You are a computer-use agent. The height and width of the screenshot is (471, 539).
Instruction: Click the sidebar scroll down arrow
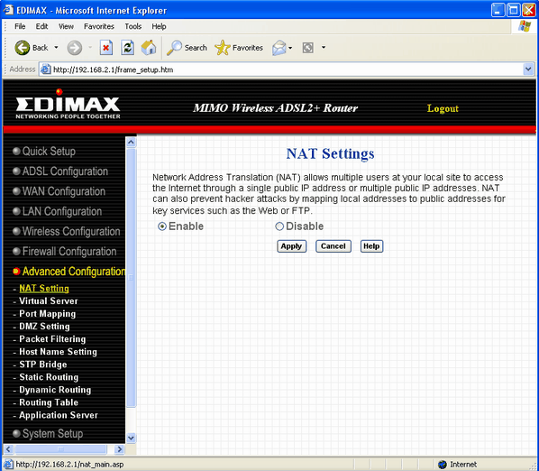(131, 438)
